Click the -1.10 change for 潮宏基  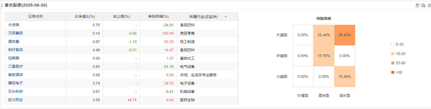click(132, 42)
